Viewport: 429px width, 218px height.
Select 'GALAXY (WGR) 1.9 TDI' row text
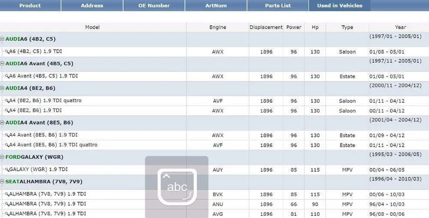tap(38, 170)
